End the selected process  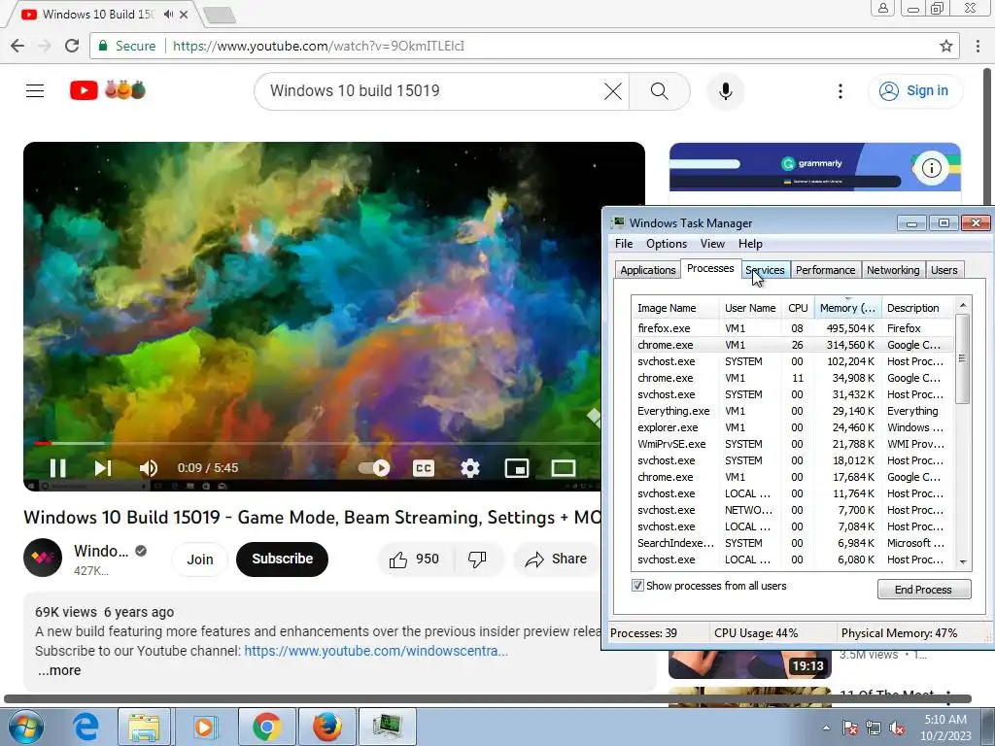tap(924, 590)
